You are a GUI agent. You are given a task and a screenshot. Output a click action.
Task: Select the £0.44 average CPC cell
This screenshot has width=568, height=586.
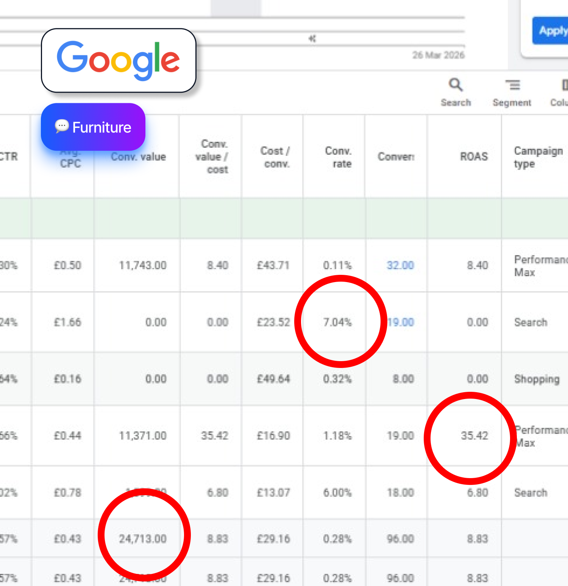pos(67,436)
